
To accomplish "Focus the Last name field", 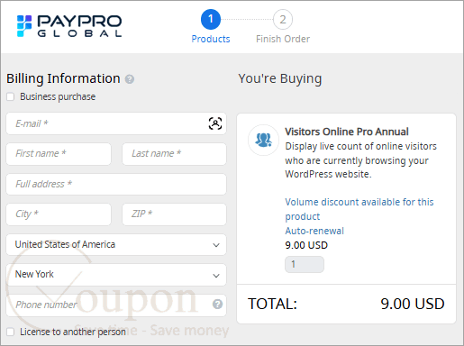I will pyautogui.click(x=174, y=154).
